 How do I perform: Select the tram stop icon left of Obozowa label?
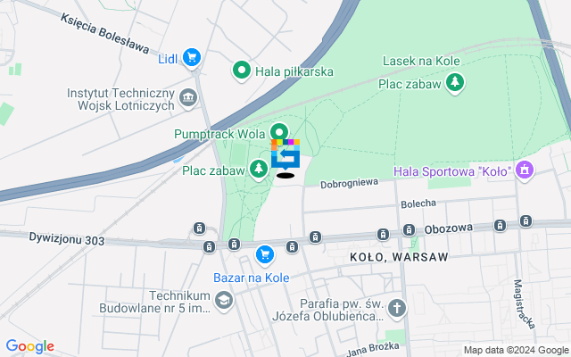pos(409,230)
